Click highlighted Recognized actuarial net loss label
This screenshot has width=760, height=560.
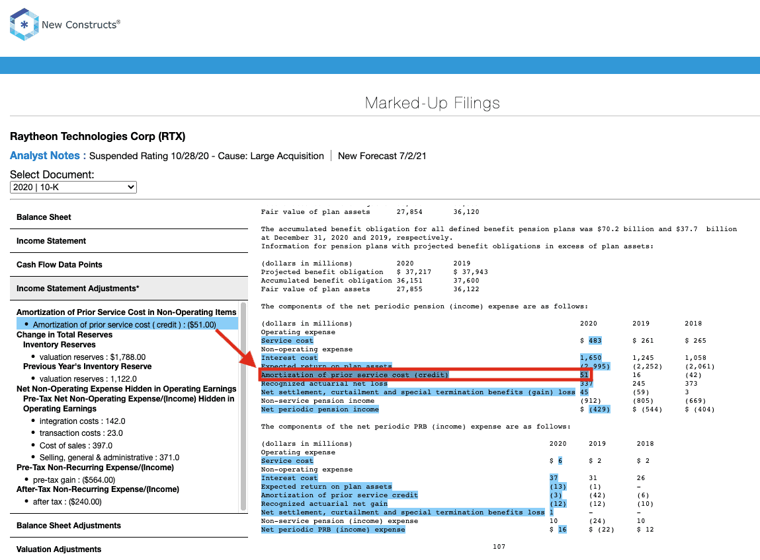coord(324,384)
